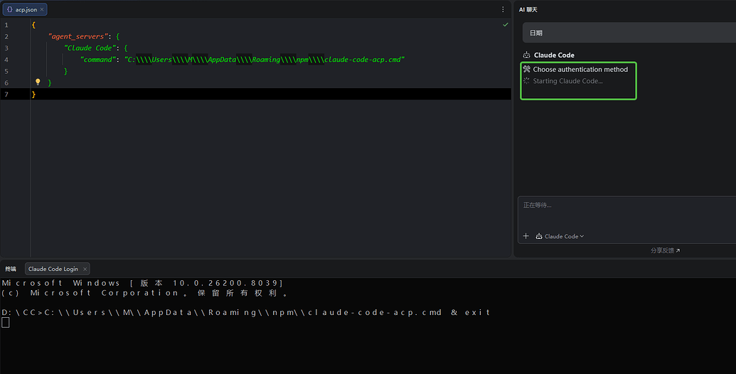Screen dimensions: 736x374
Task: Click the terminal cursor block
Action: tap(5, 322)
